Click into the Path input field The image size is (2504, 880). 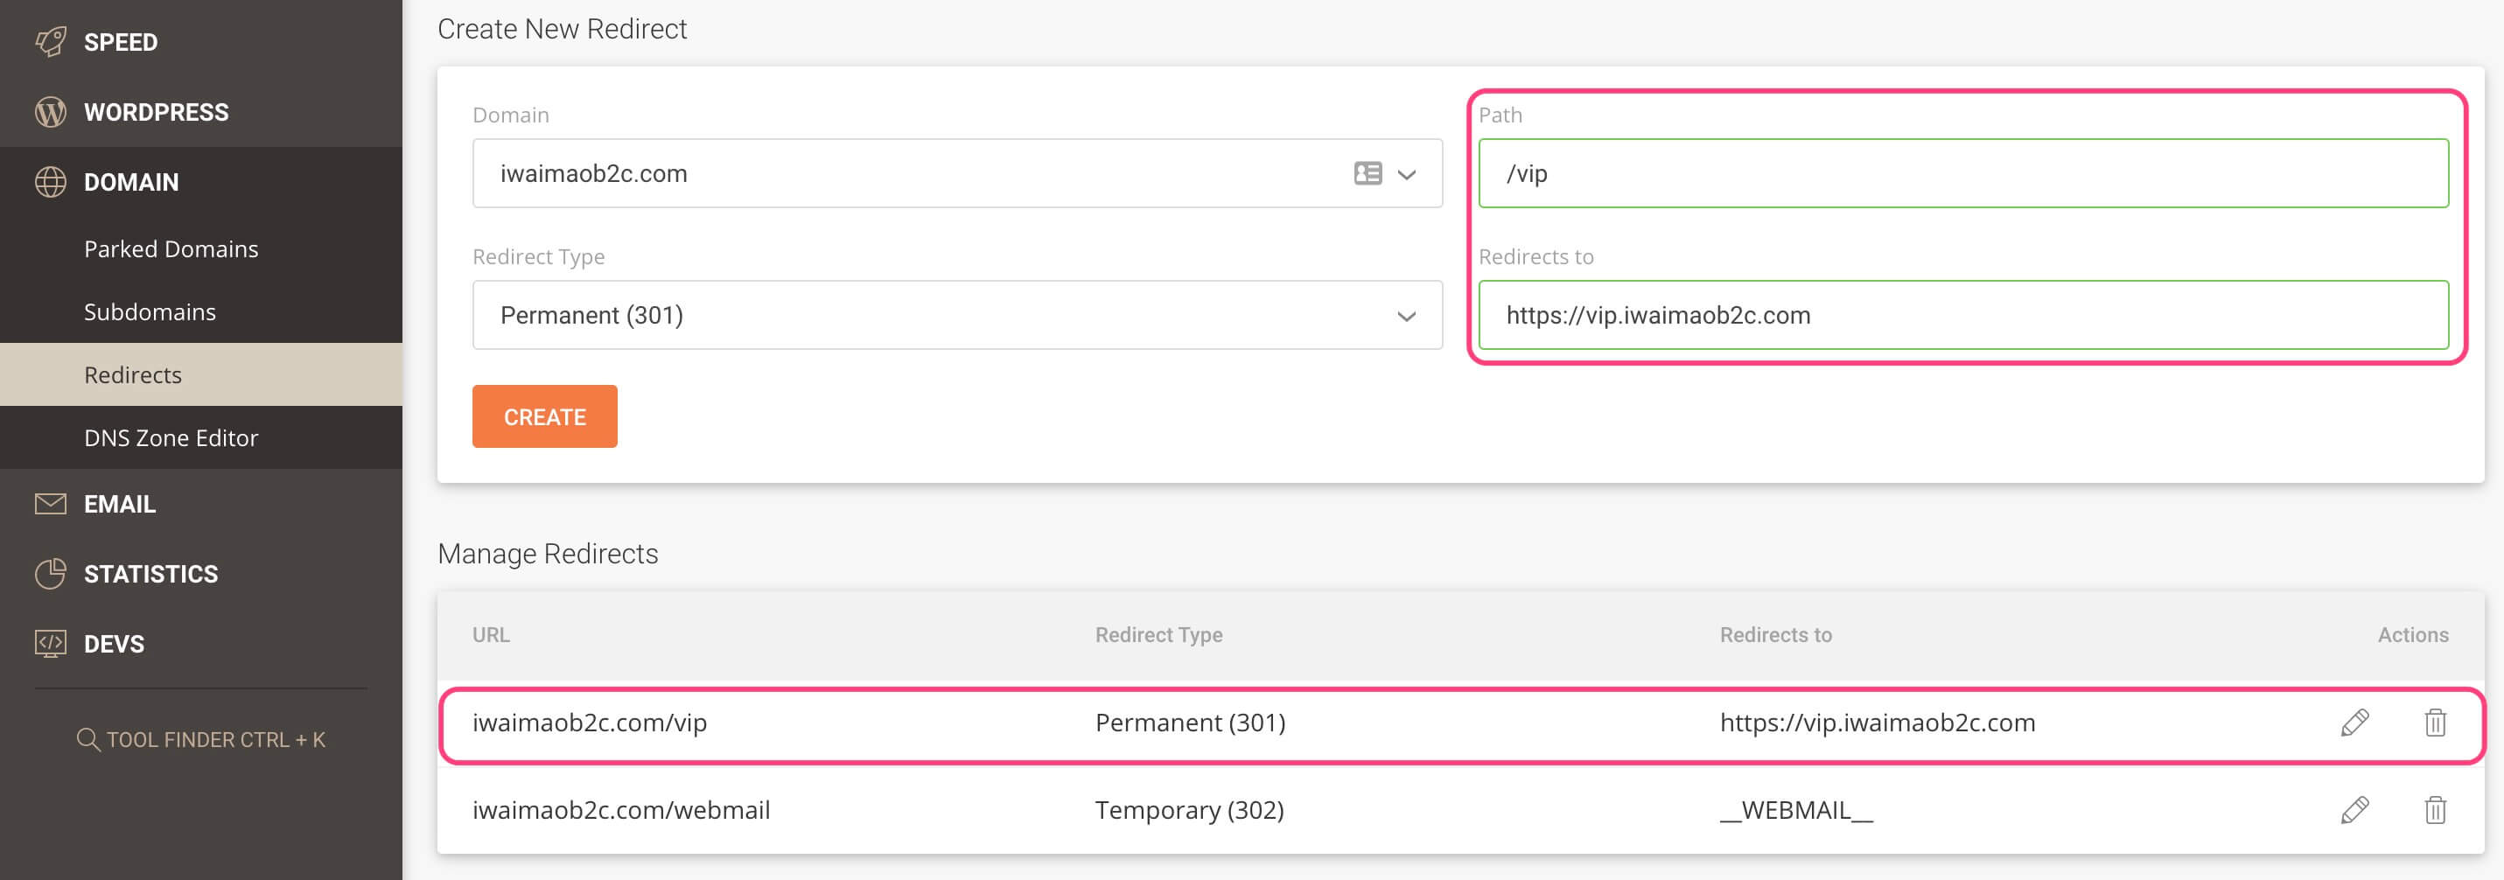(1962, 173)
